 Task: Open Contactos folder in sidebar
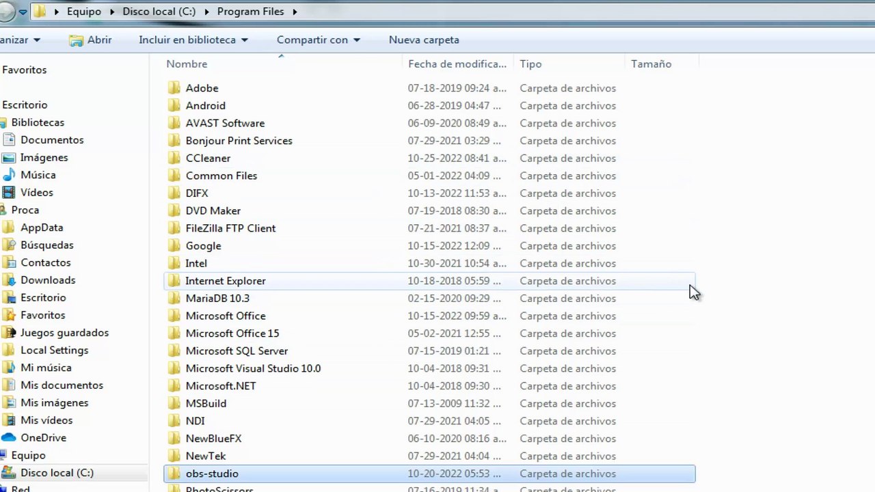45,262
